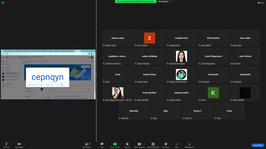The height and width of the screenshot is (149, 266).
Task: Click the maulida fitria participant tile
Action: pyautogui.click(x=181, y=38)
